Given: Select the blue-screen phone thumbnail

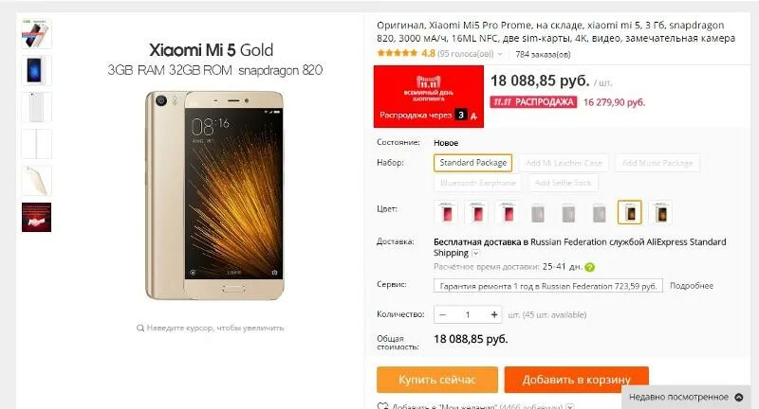Looking at the screenshot, I should [x=36, y=70].
